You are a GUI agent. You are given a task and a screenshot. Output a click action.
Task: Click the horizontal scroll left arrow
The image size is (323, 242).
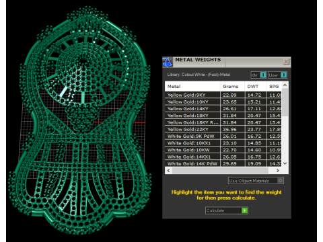click(168, 171)
